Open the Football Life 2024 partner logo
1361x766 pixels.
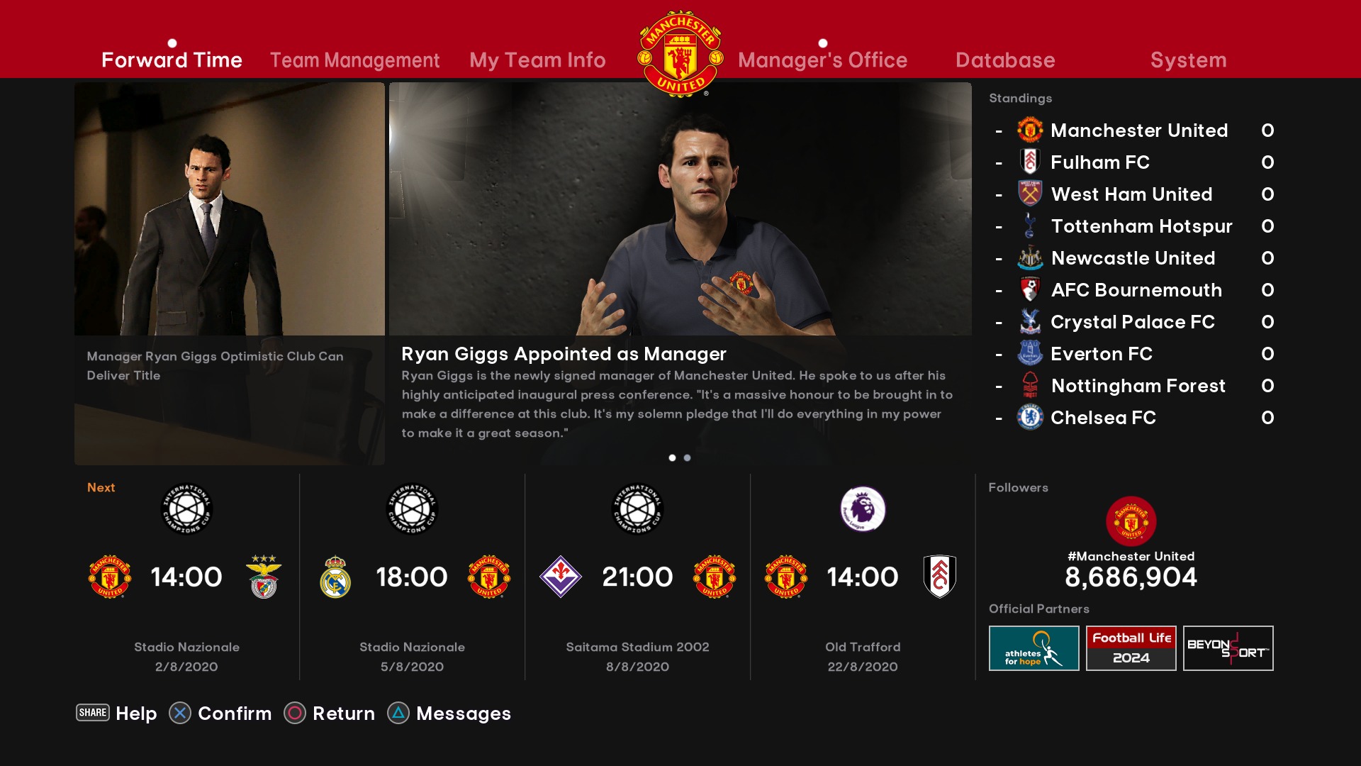pos(1131,648)
